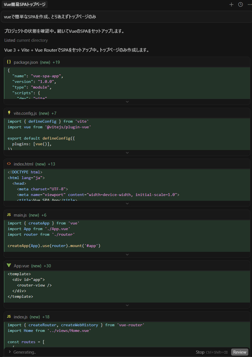The height and width of the screenshot is (357, 252).
Task: Click the main.js JS file icon
Action: click(9, 215)
